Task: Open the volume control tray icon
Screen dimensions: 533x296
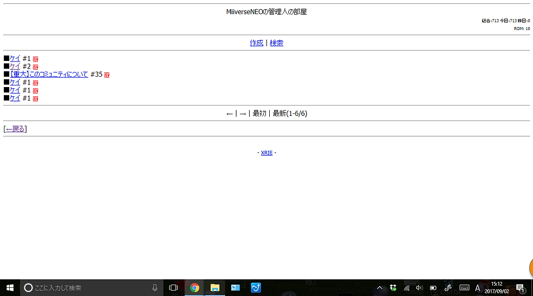Action: point(419,288)
